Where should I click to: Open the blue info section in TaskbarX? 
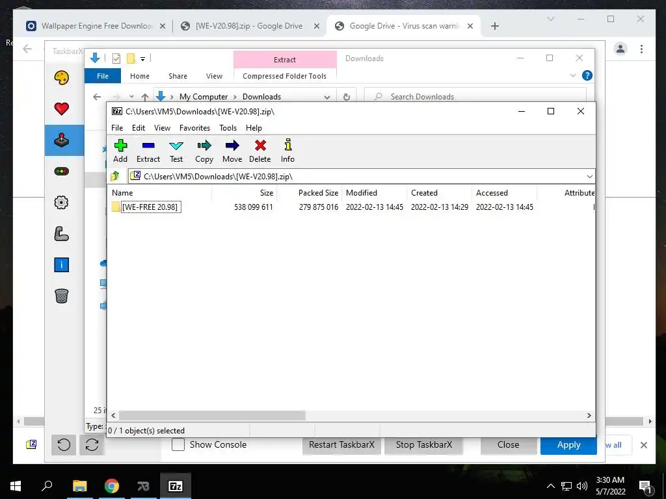coord(62,265)
